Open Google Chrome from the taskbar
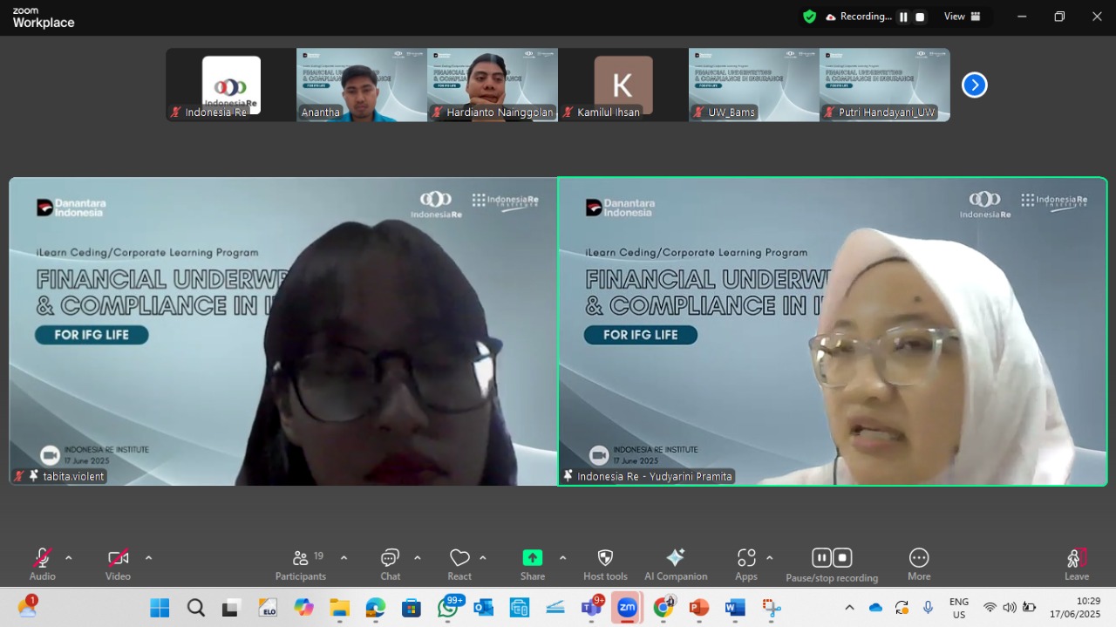 663,608
